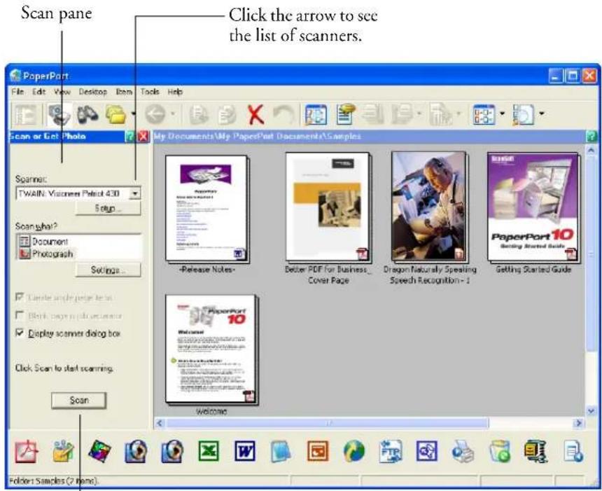The image size is (602, 491).
Task: Click the printer icon in send-to bar
Action: click(463, 451)
